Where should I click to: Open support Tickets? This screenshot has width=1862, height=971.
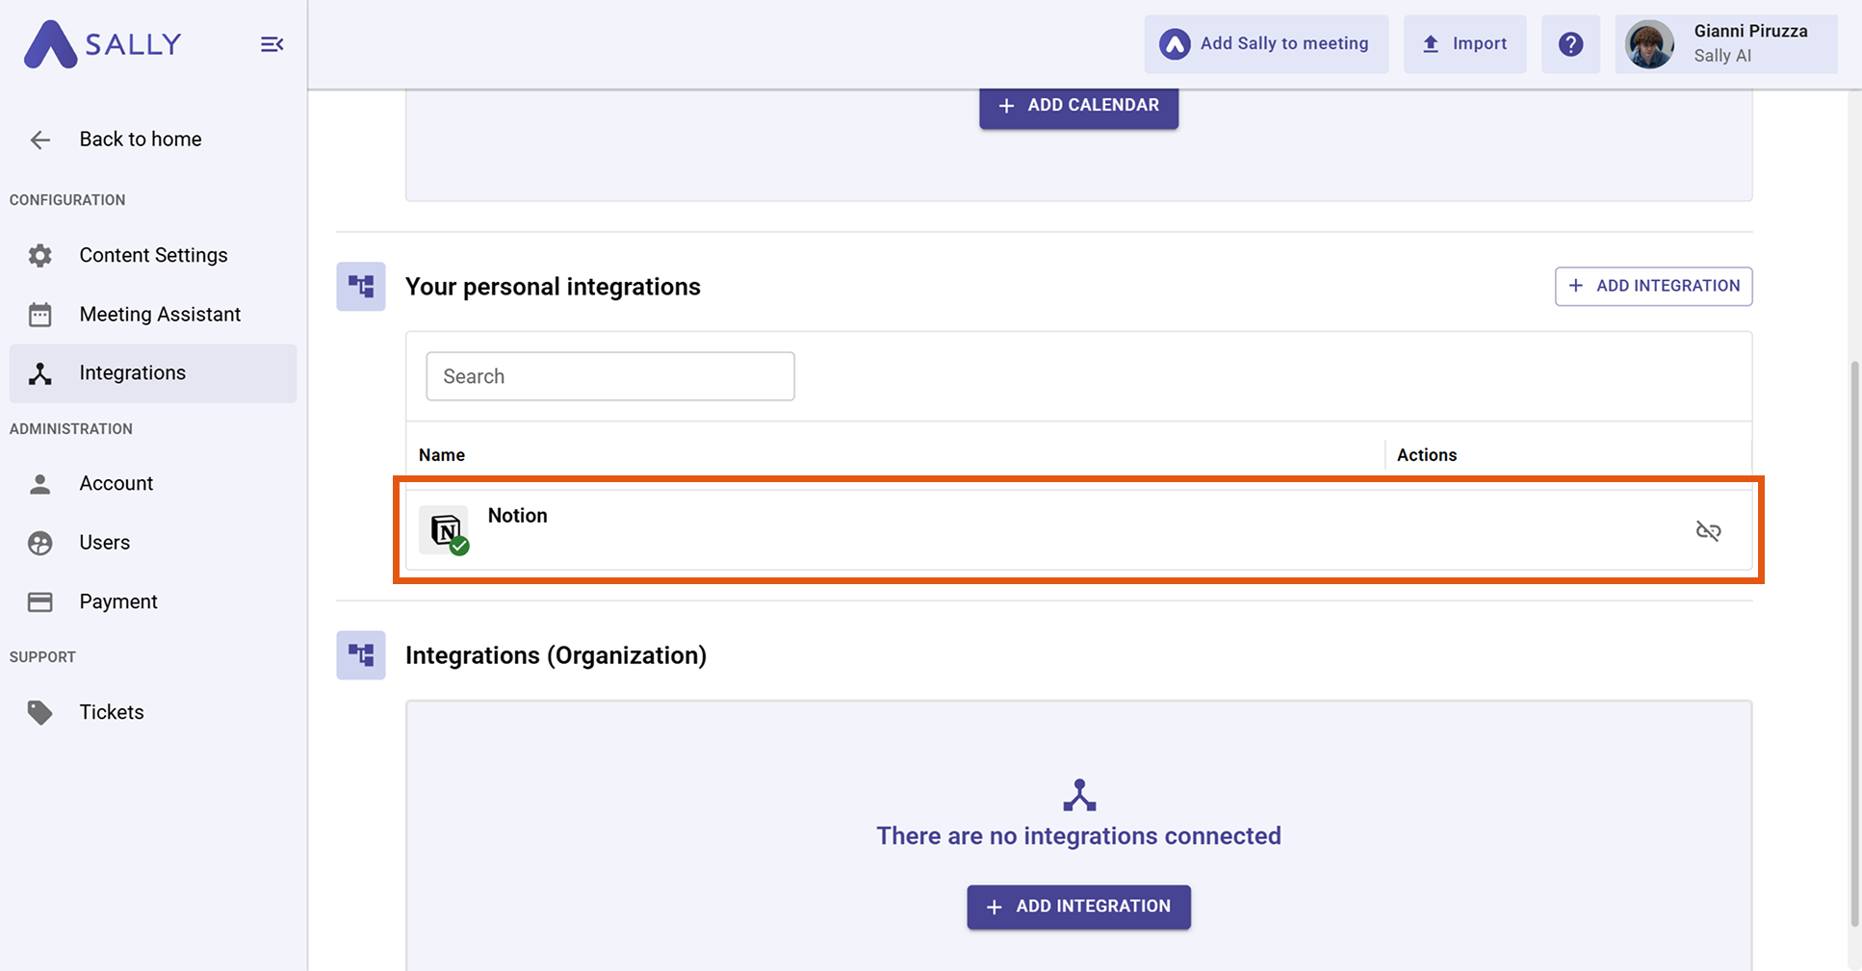[112, 712]
